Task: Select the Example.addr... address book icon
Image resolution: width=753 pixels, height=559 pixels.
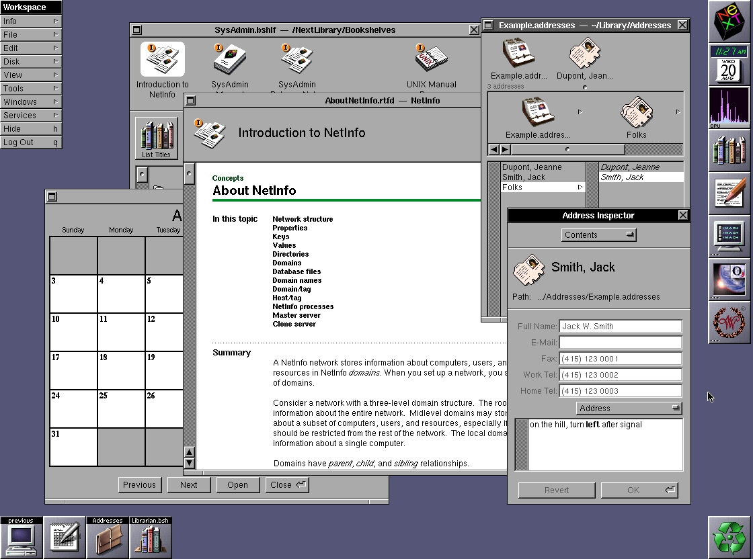Action: pos(518,53)
